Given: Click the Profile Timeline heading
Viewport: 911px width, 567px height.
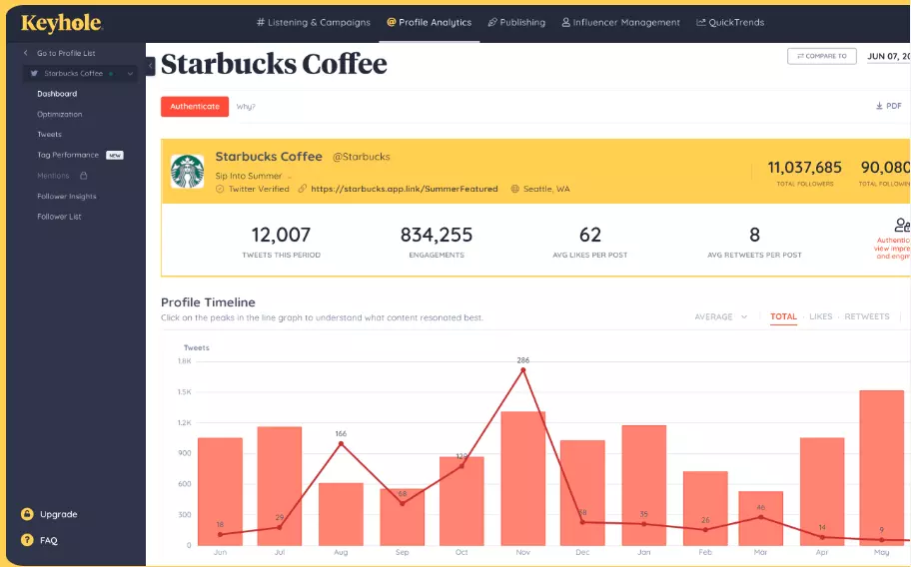Looking at the screenshot, I should click(208, 302).
